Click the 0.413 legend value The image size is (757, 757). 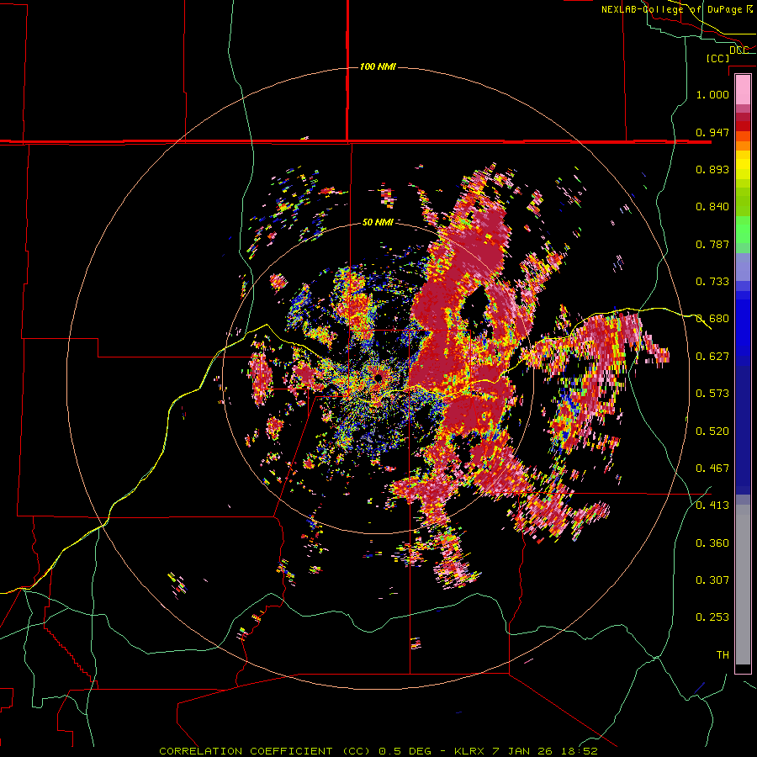point(712,506)
